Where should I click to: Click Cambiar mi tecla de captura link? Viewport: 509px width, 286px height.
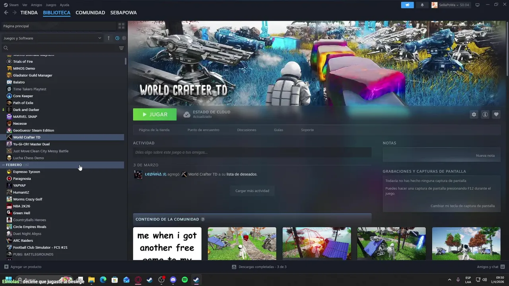(x=462, y=206)
